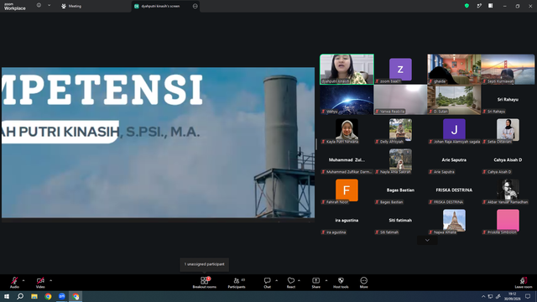The image size is (537, 302).
Task: Select Yanwa Rsabila's video tile
Action: coord(400,100)
